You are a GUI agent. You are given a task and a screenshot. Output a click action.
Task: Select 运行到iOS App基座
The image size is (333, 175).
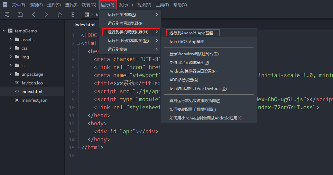208,42
